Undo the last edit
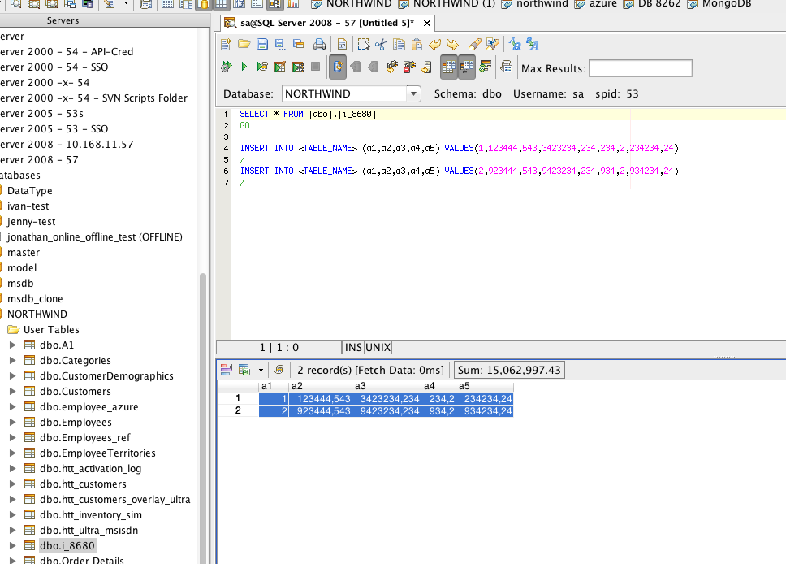 click(434, 45)
